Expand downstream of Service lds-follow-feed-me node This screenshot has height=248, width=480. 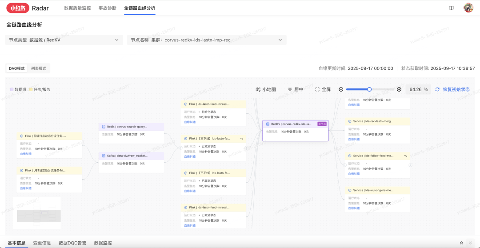[x=411, y=165]
